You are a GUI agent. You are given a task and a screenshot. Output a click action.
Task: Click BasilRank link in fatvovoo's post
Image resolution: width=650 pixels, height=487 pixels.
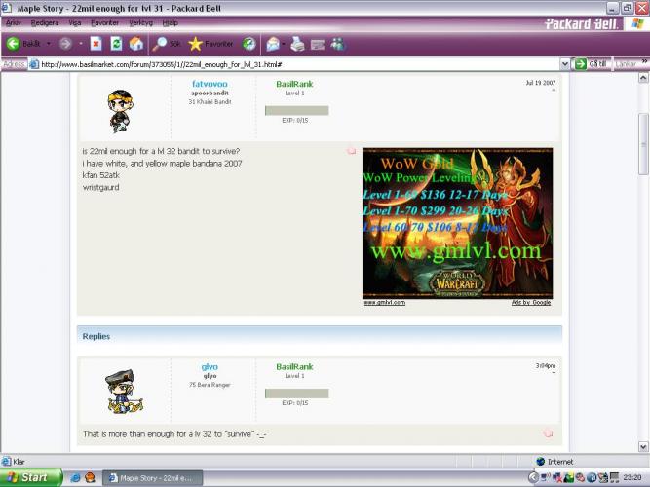tap(294, 84)
